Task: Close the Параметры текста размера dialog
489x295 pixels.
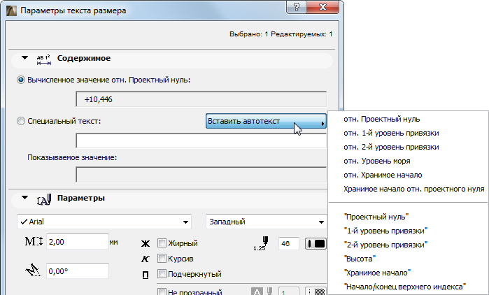Action: click(x=323, y=7)
